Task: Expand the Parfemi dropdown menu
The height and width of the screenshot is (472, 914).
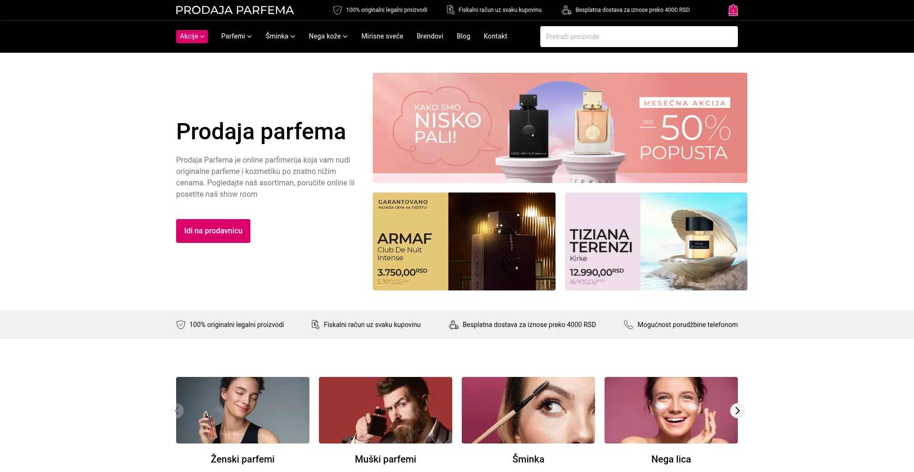Action: tap(237, 37)
